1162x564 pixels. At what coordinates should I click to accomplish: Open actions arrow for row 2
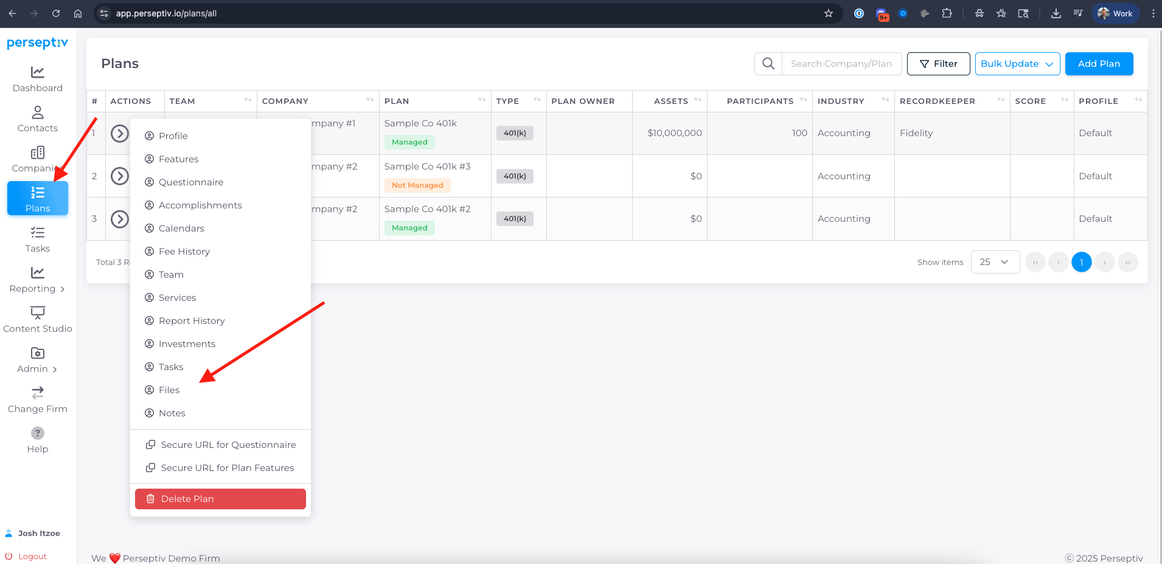(x=120, y=176)
